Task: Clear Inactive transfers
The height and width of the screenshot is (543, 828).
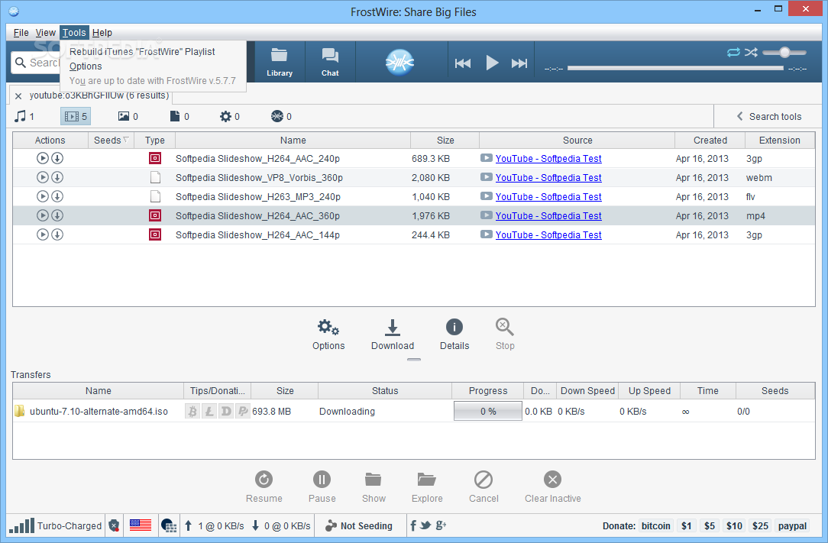Action: point(552,487)
